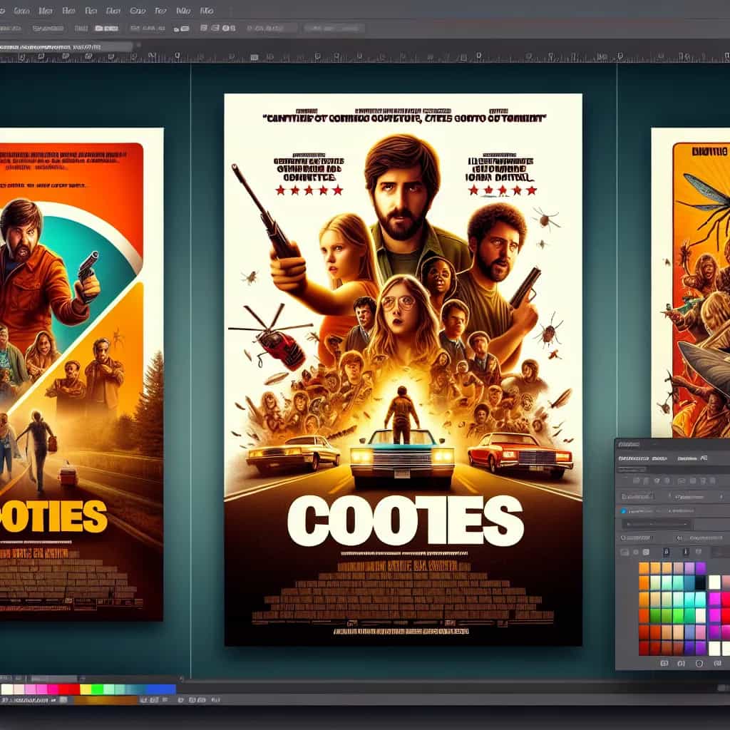Select the center COOTIES poster artboard
This screenshot has width=730, height=730.
coord(403,369)
